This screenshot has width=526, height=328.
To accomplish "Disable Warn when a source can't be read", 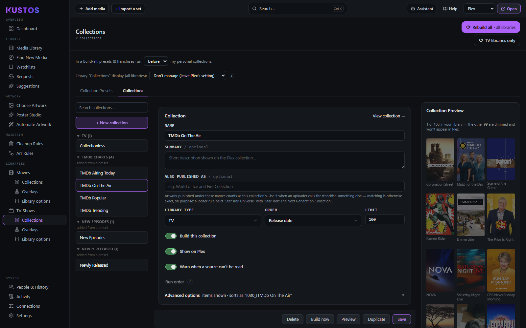I will [x=171, y=267].
